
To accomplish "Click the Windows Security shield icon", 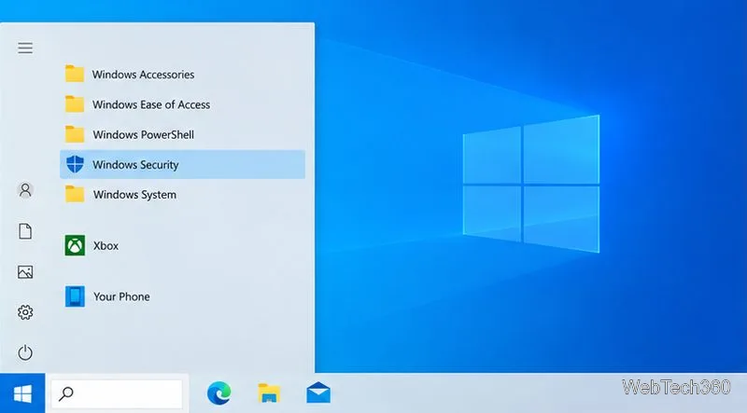I will [x=75, y=164].
